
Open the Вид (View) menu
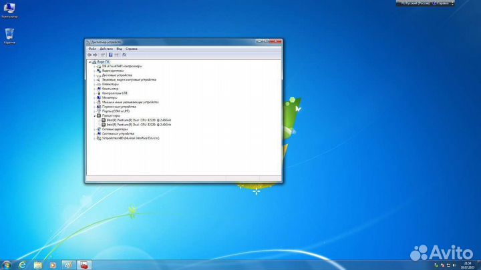118,49
